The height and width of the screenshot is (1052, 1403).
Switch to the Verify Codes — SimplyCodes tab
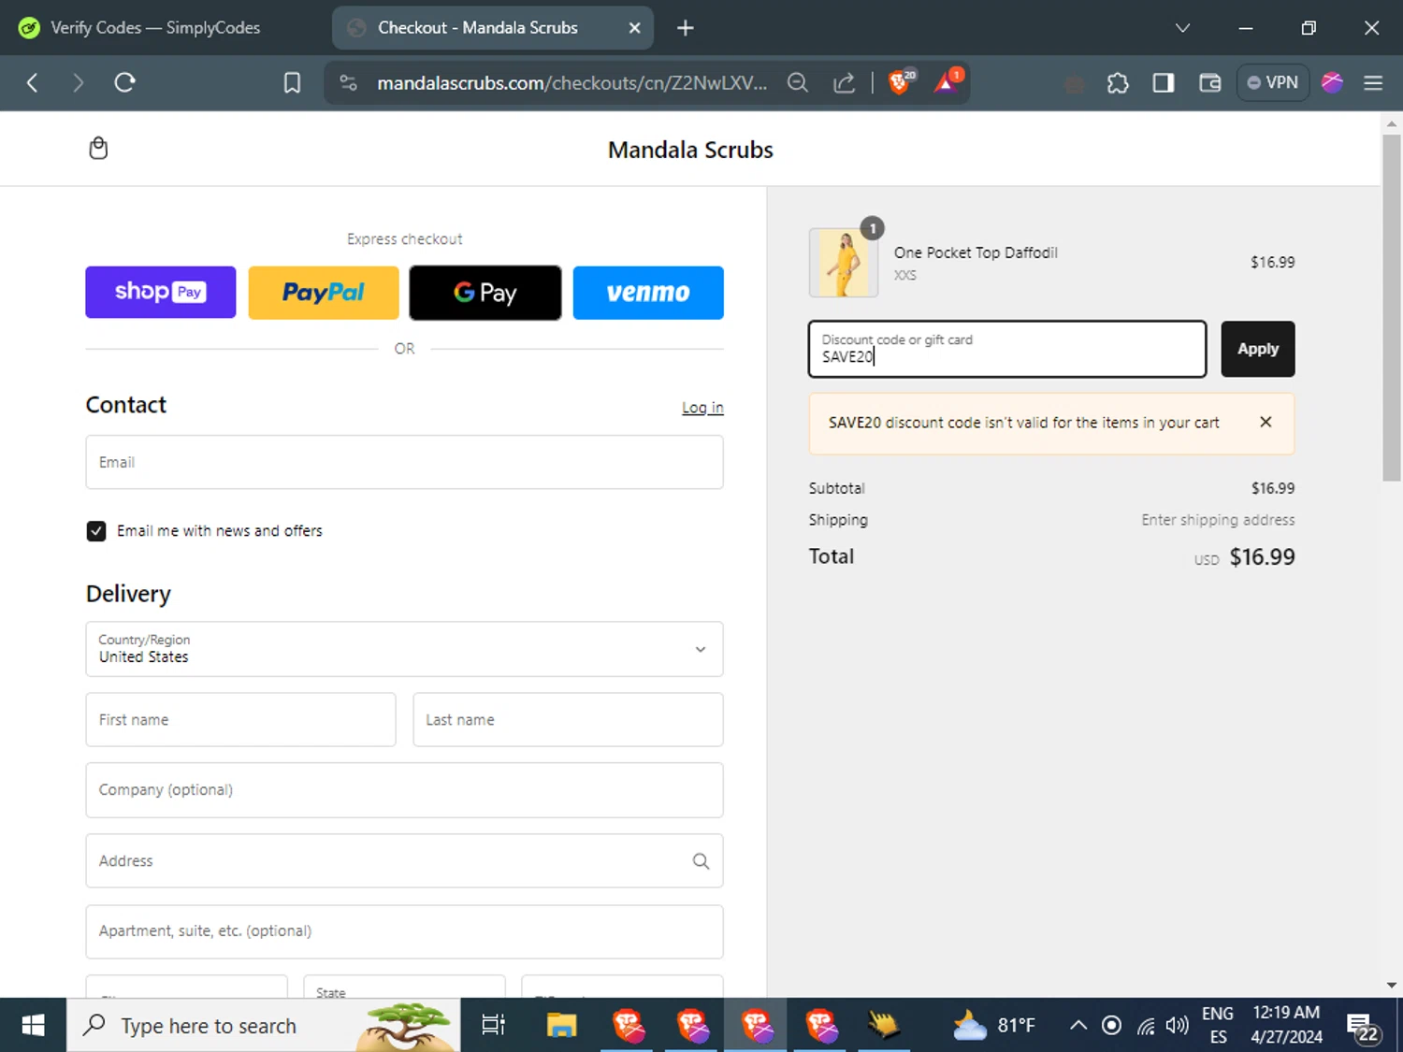click(x=154, y=28)
